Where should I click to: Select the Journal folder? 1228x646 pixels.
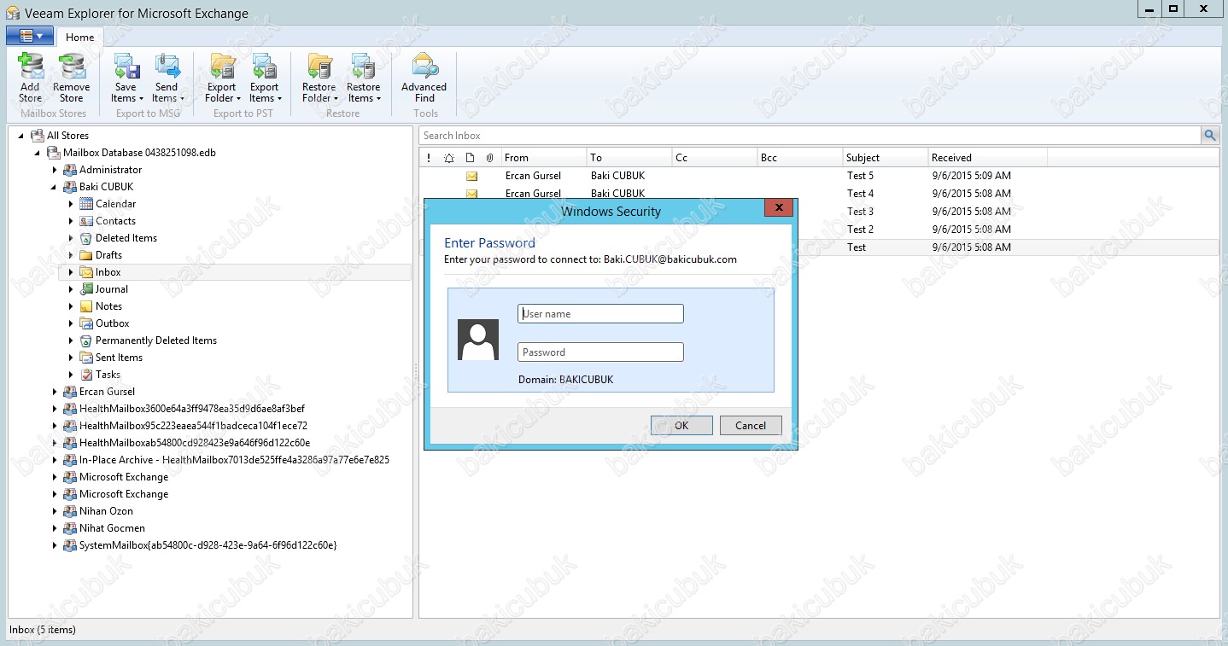pyautogui.click(x=111, y=289)
